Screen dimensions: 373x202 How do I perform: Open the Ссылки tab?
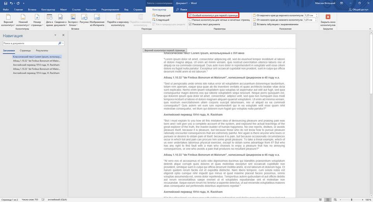click(76, 9)
